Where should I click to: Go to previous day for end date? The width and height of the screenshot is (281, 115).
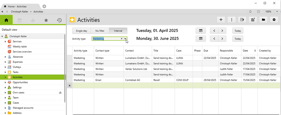click(214, 39)
